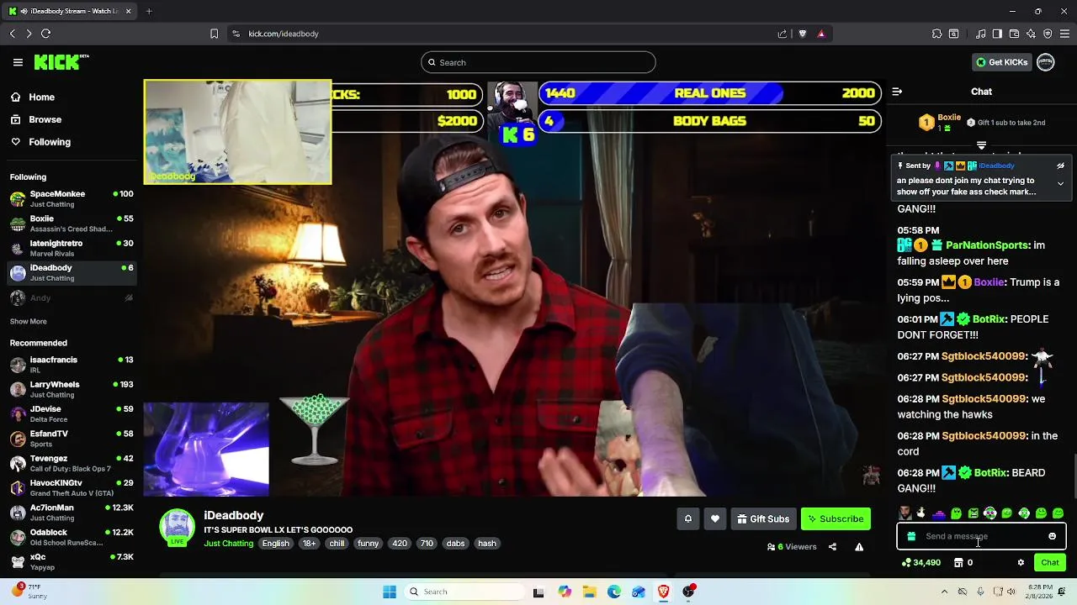Open emoji picker in message box
The image size is (1077, 605).
[x=1052, y=536]
